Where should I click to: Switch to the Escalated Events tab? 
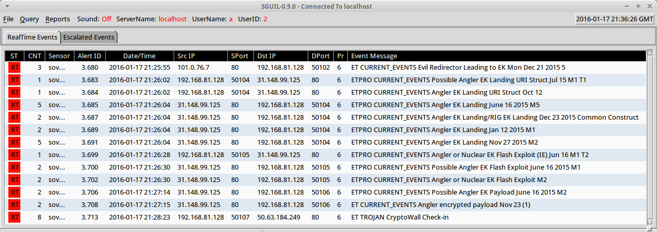tap(89, 37)
